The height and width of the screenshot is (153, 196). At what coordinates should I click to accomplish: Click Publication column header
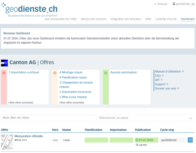tap(143, 130)
